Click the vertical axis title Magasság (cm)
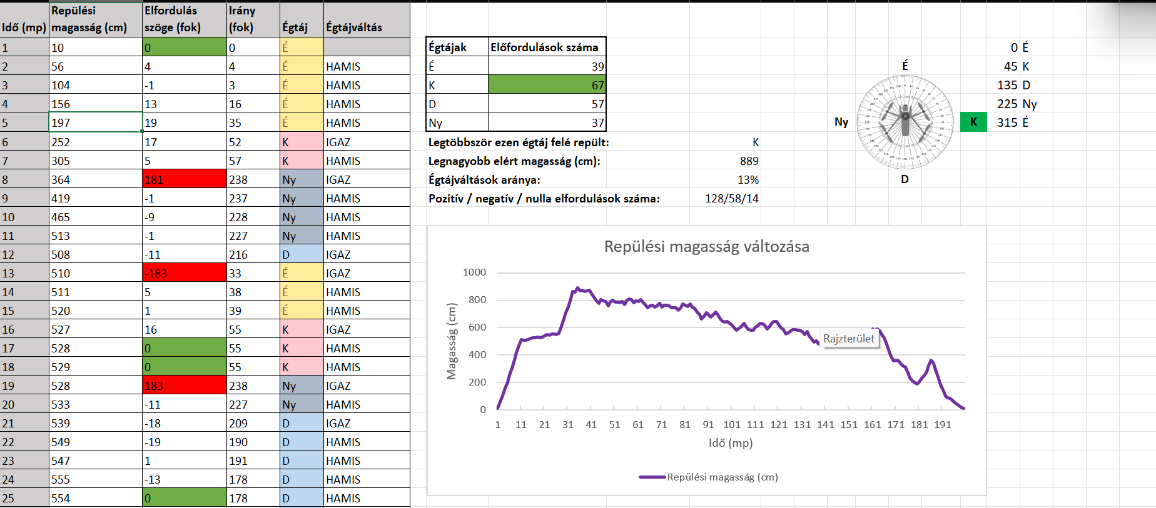 [451, 341]
